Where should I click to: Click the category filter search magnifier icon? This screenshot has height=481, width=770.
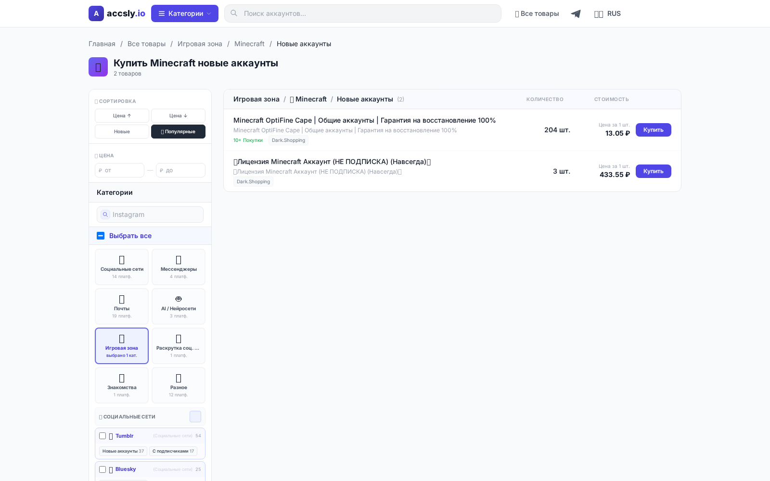[105, 215]
